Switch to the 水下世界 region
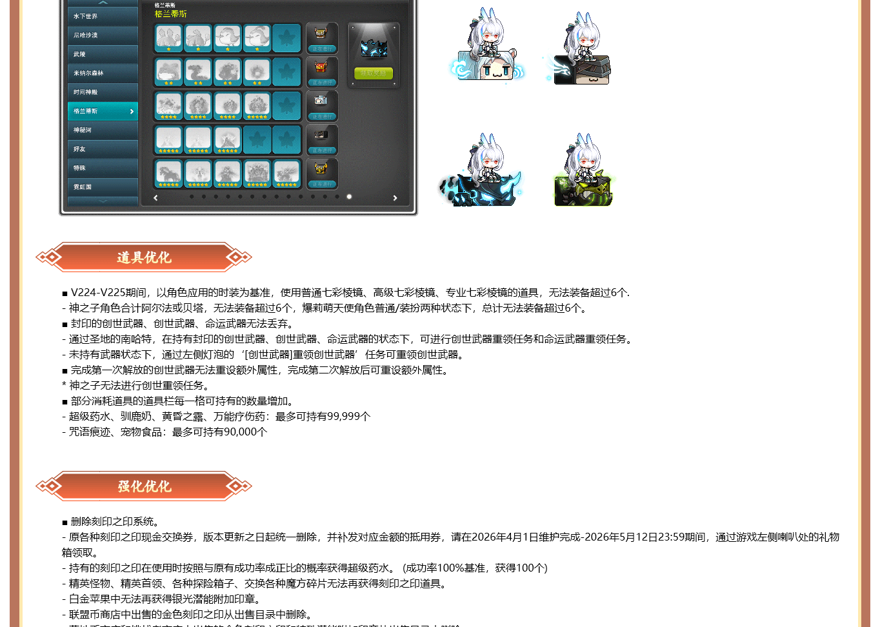The height and width of the screenshot is (627, 880). pos(103,16)
